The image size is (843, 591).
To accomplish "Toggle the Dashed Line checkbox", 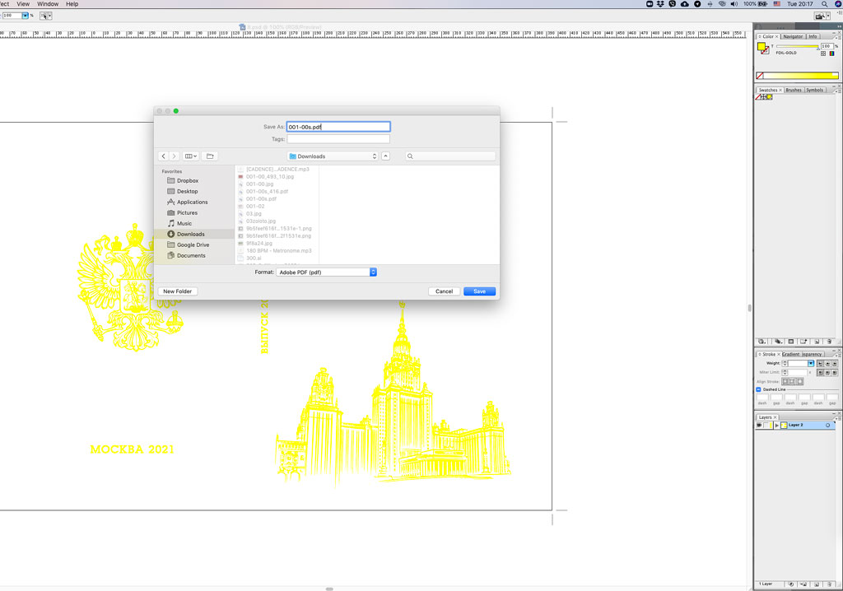I will (758, 389).
